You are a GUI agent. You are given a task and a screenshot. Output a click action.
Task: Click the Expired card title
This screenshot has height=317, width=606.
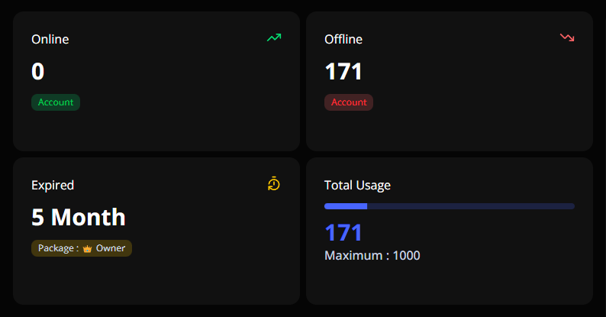(x=53, y=185)
